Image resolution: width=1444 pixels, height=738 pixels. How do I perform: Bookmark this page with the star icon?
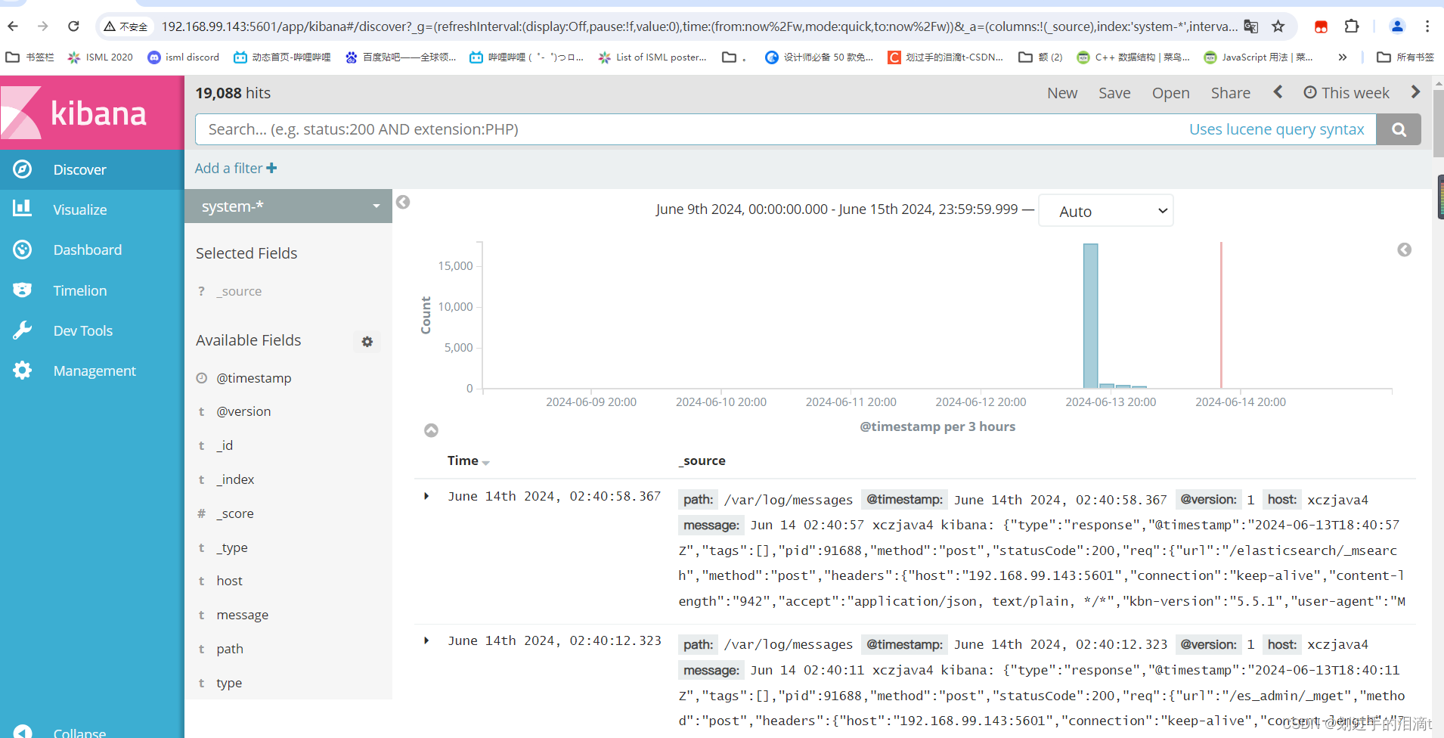[1278, 26]
